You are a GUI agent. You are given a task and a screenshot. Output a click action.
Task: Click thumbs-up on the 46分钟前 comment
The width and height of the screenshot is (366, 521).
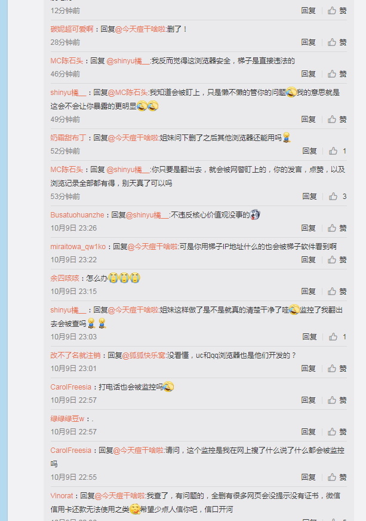pyautogui.click(x=337, y=73)
